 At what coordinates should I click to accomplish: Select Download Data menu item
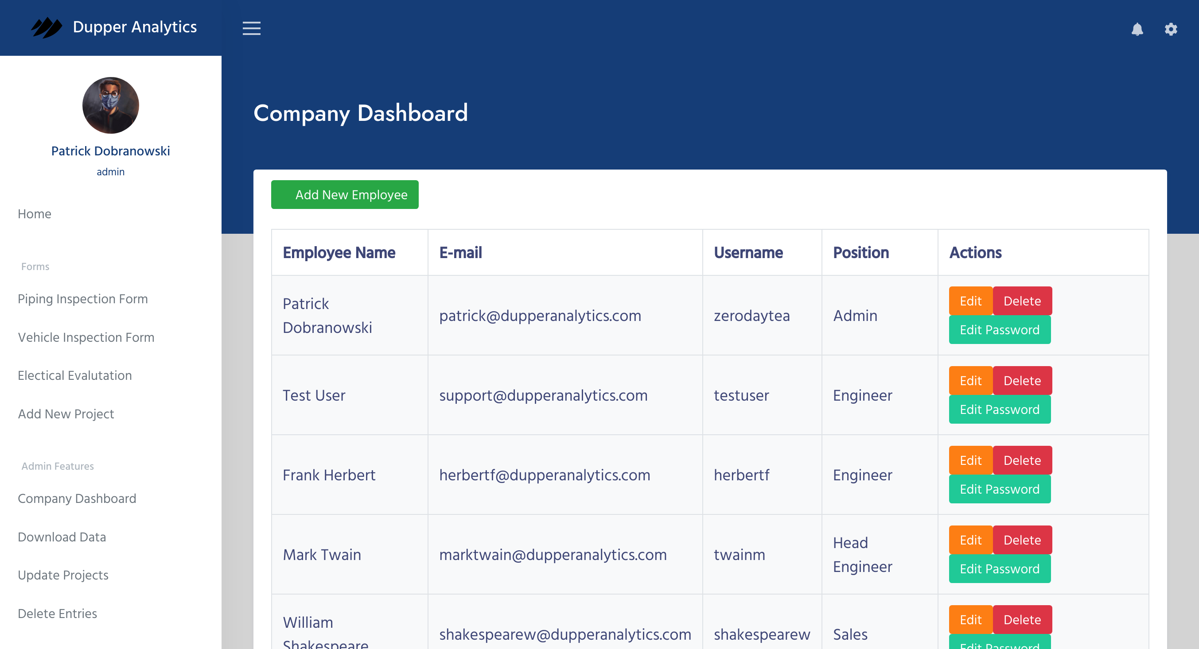[62, 537]
